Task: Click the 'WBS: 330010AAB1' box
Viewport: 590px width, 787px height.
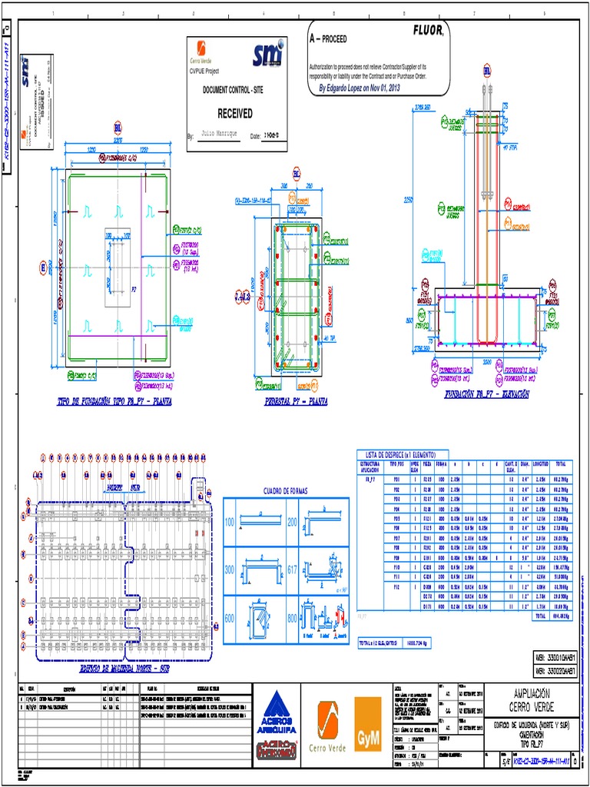Action: coord(554,657)
